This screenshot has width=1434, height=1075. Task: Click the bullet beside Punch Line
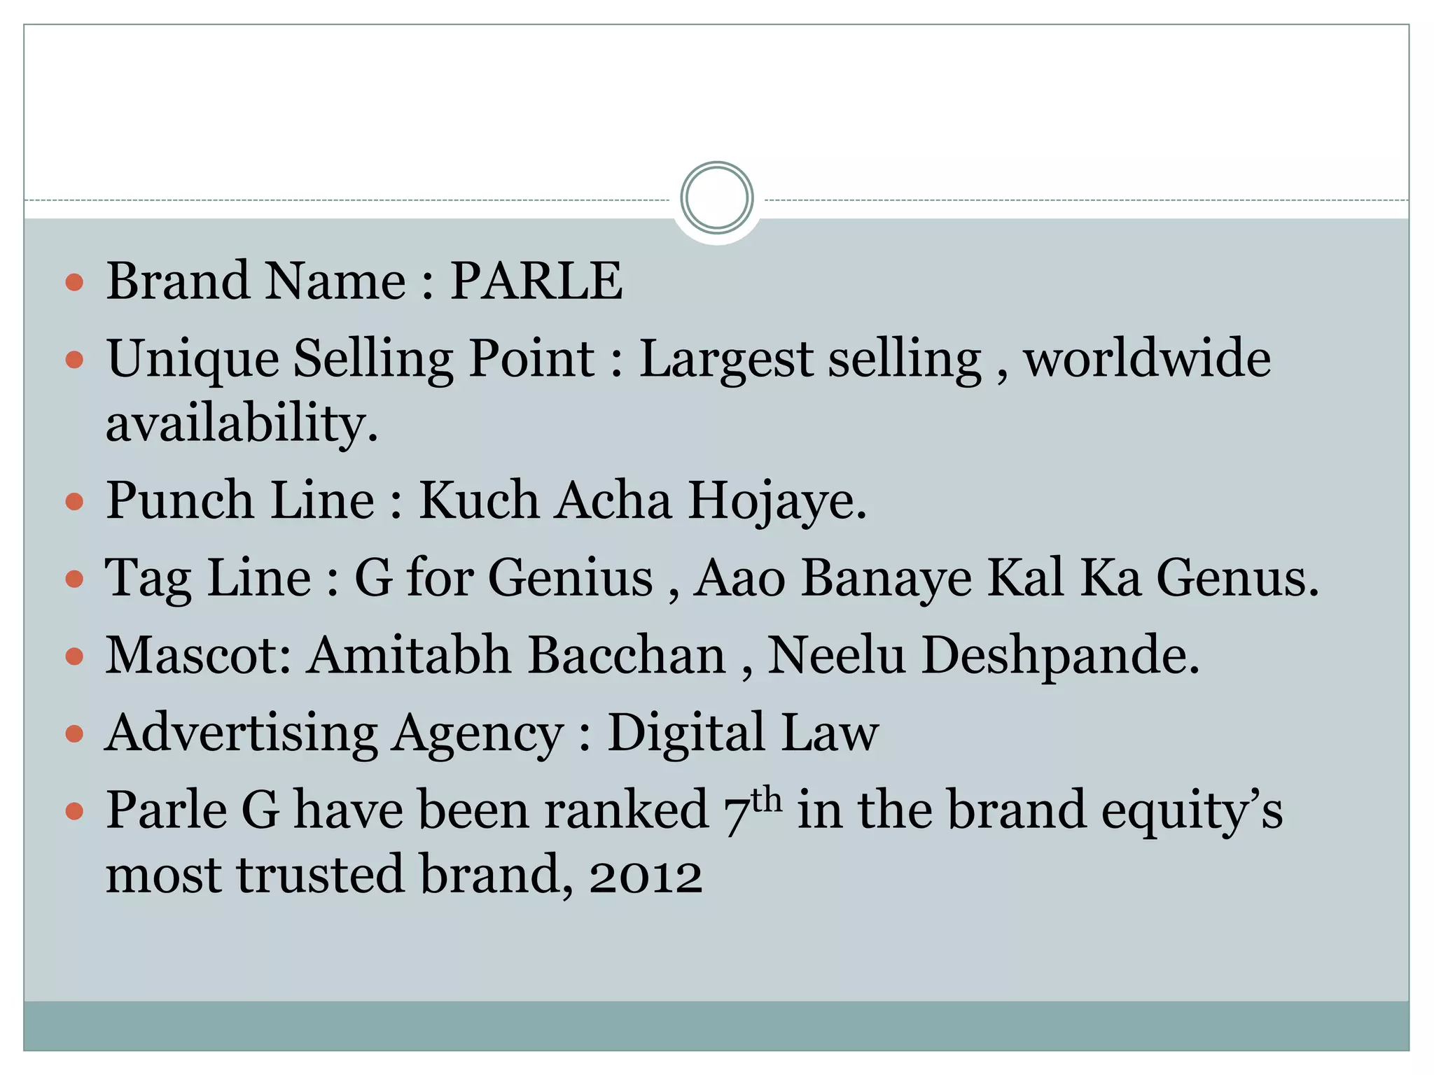pos(74,502)
